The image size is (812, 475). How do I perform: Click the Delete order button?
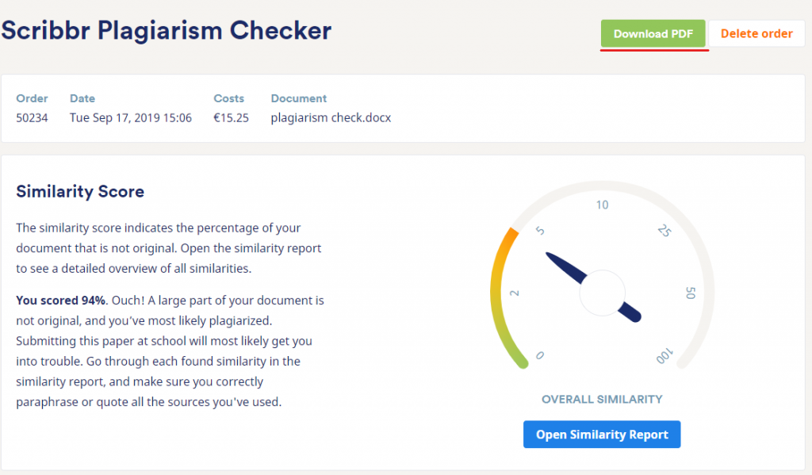(x=756, y=33)
